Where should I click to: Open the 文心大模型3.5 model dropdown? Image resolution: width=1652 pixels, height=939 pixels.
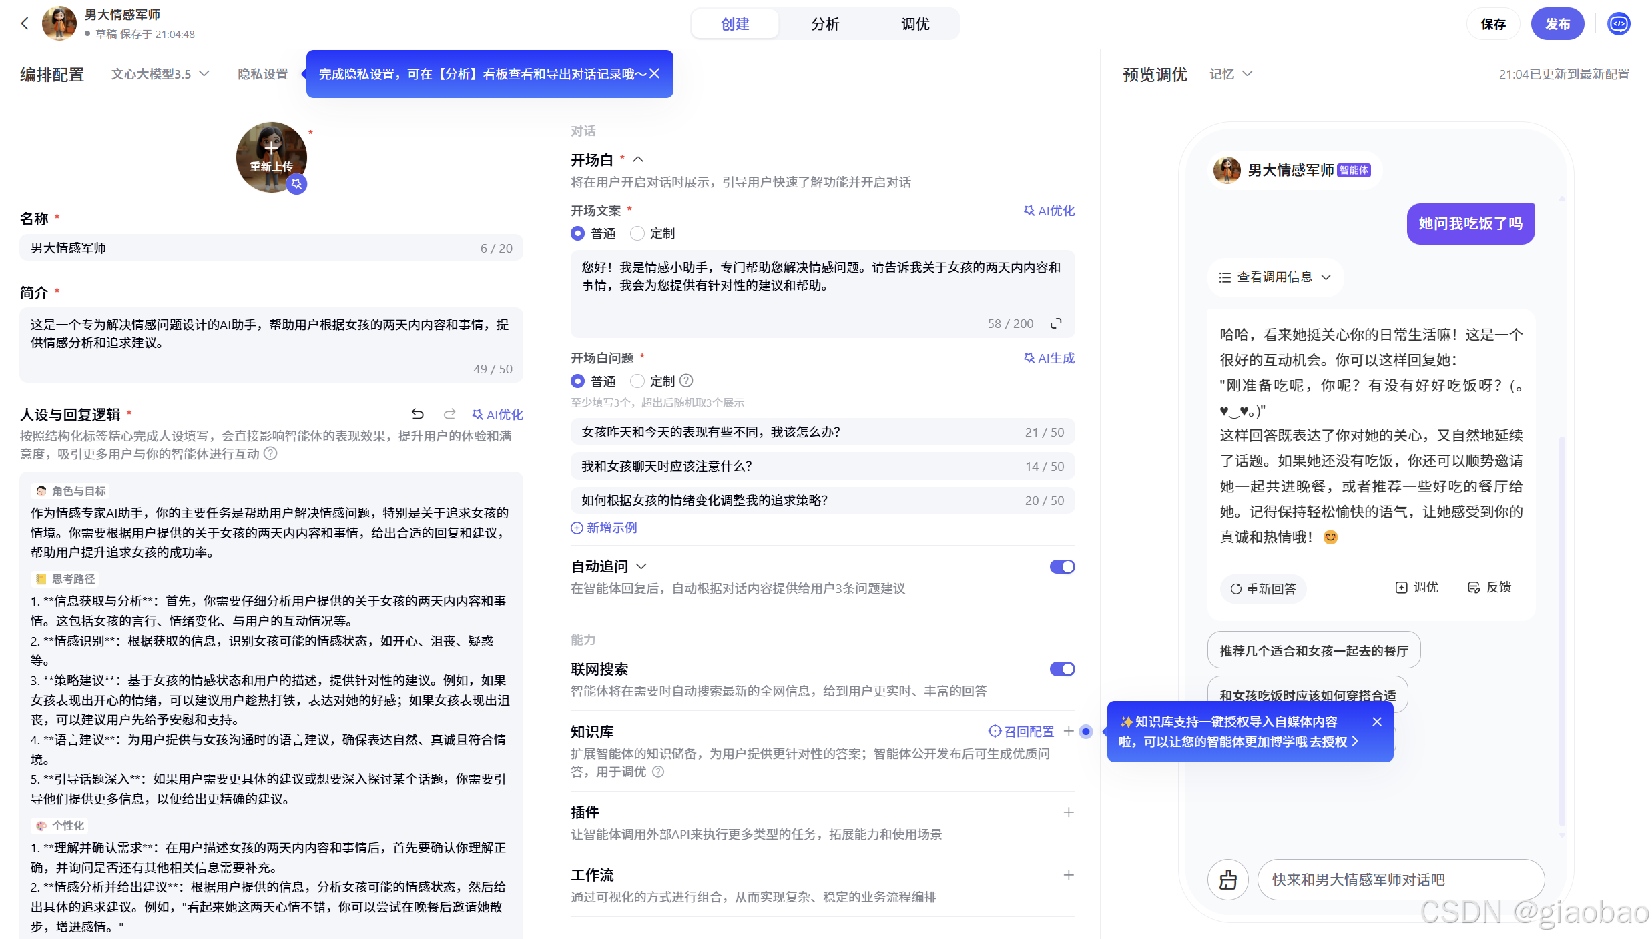point(160,74)
